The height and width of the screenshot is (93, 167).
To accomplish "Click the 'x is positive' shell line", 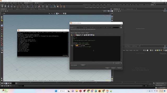I will 21,38.
